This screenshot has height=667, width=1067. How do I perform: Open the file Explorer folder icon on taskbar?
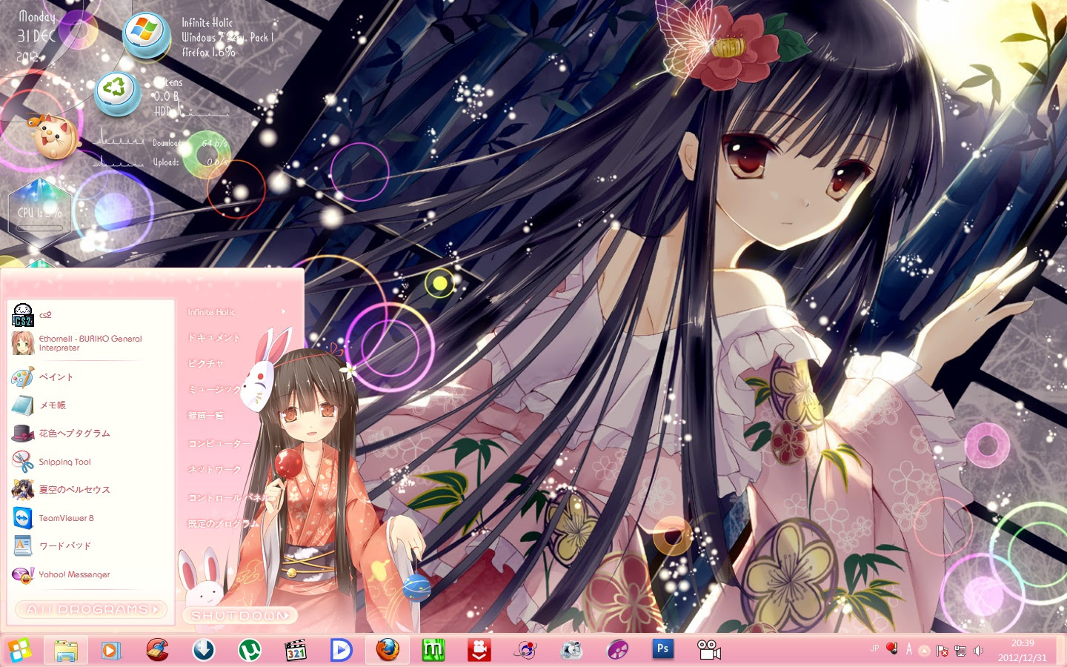(x=66, y=651)
